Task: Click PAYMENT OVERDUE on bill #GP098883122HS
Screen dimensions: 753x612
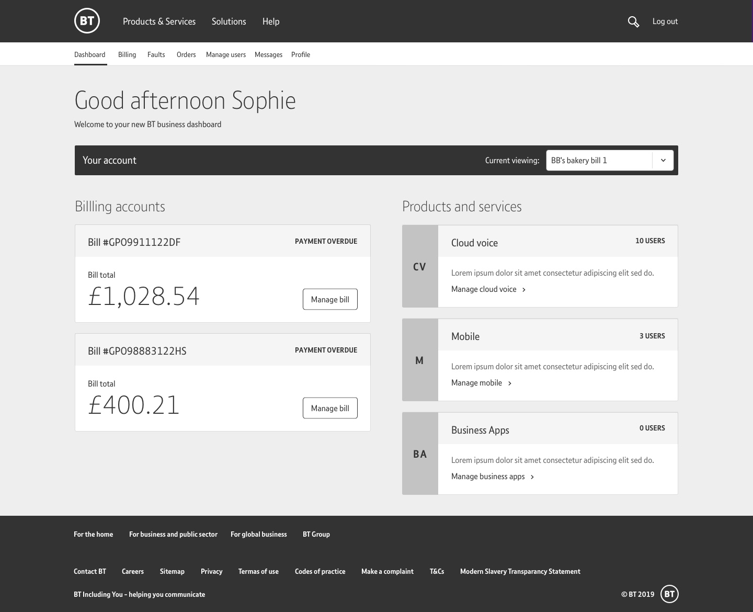Action: (x=326, y=350)
